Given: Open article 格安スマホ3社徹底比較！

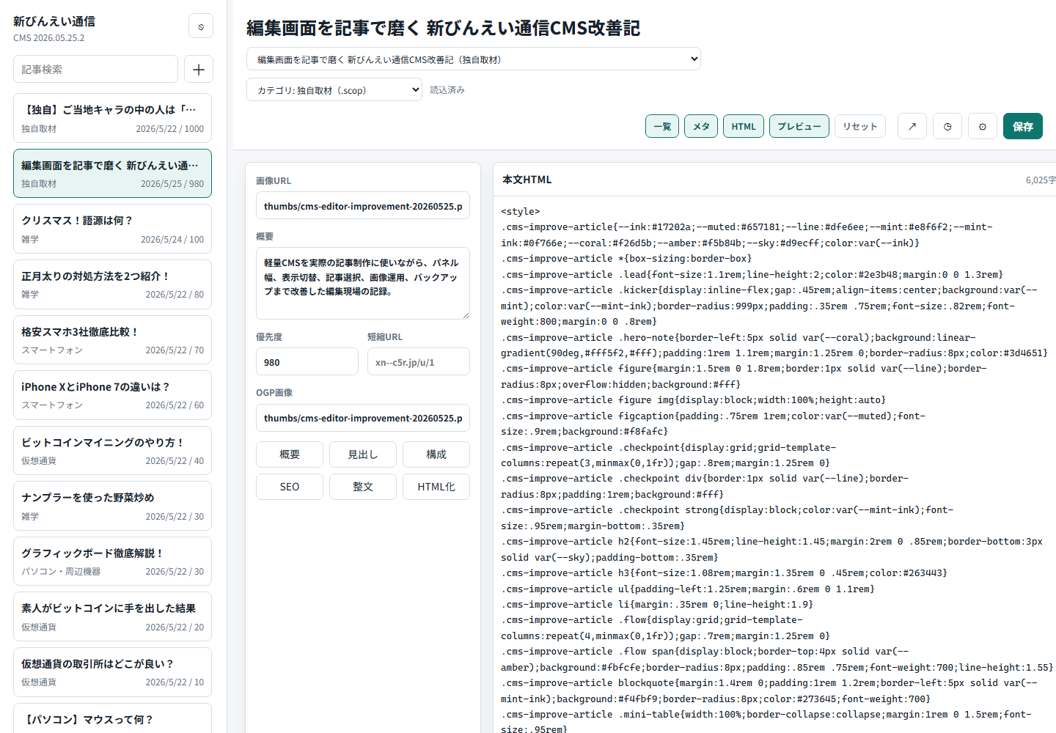Looking at the screenshot, I should tap(112, 339).
